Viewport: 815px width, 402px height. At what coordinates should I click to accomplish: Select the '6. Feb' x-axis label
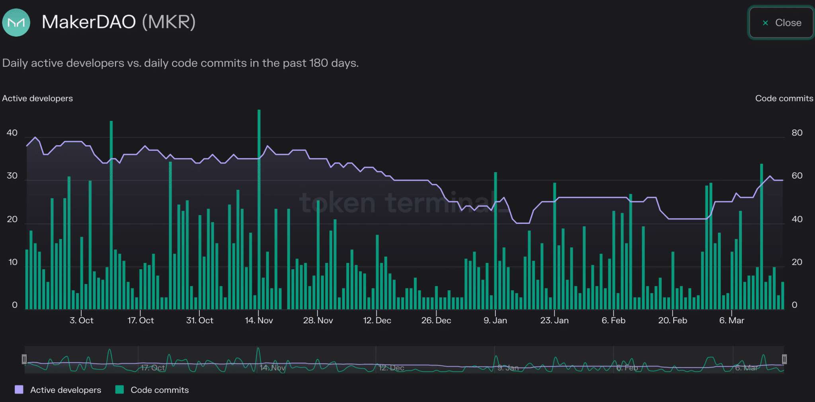click(614, 320)
